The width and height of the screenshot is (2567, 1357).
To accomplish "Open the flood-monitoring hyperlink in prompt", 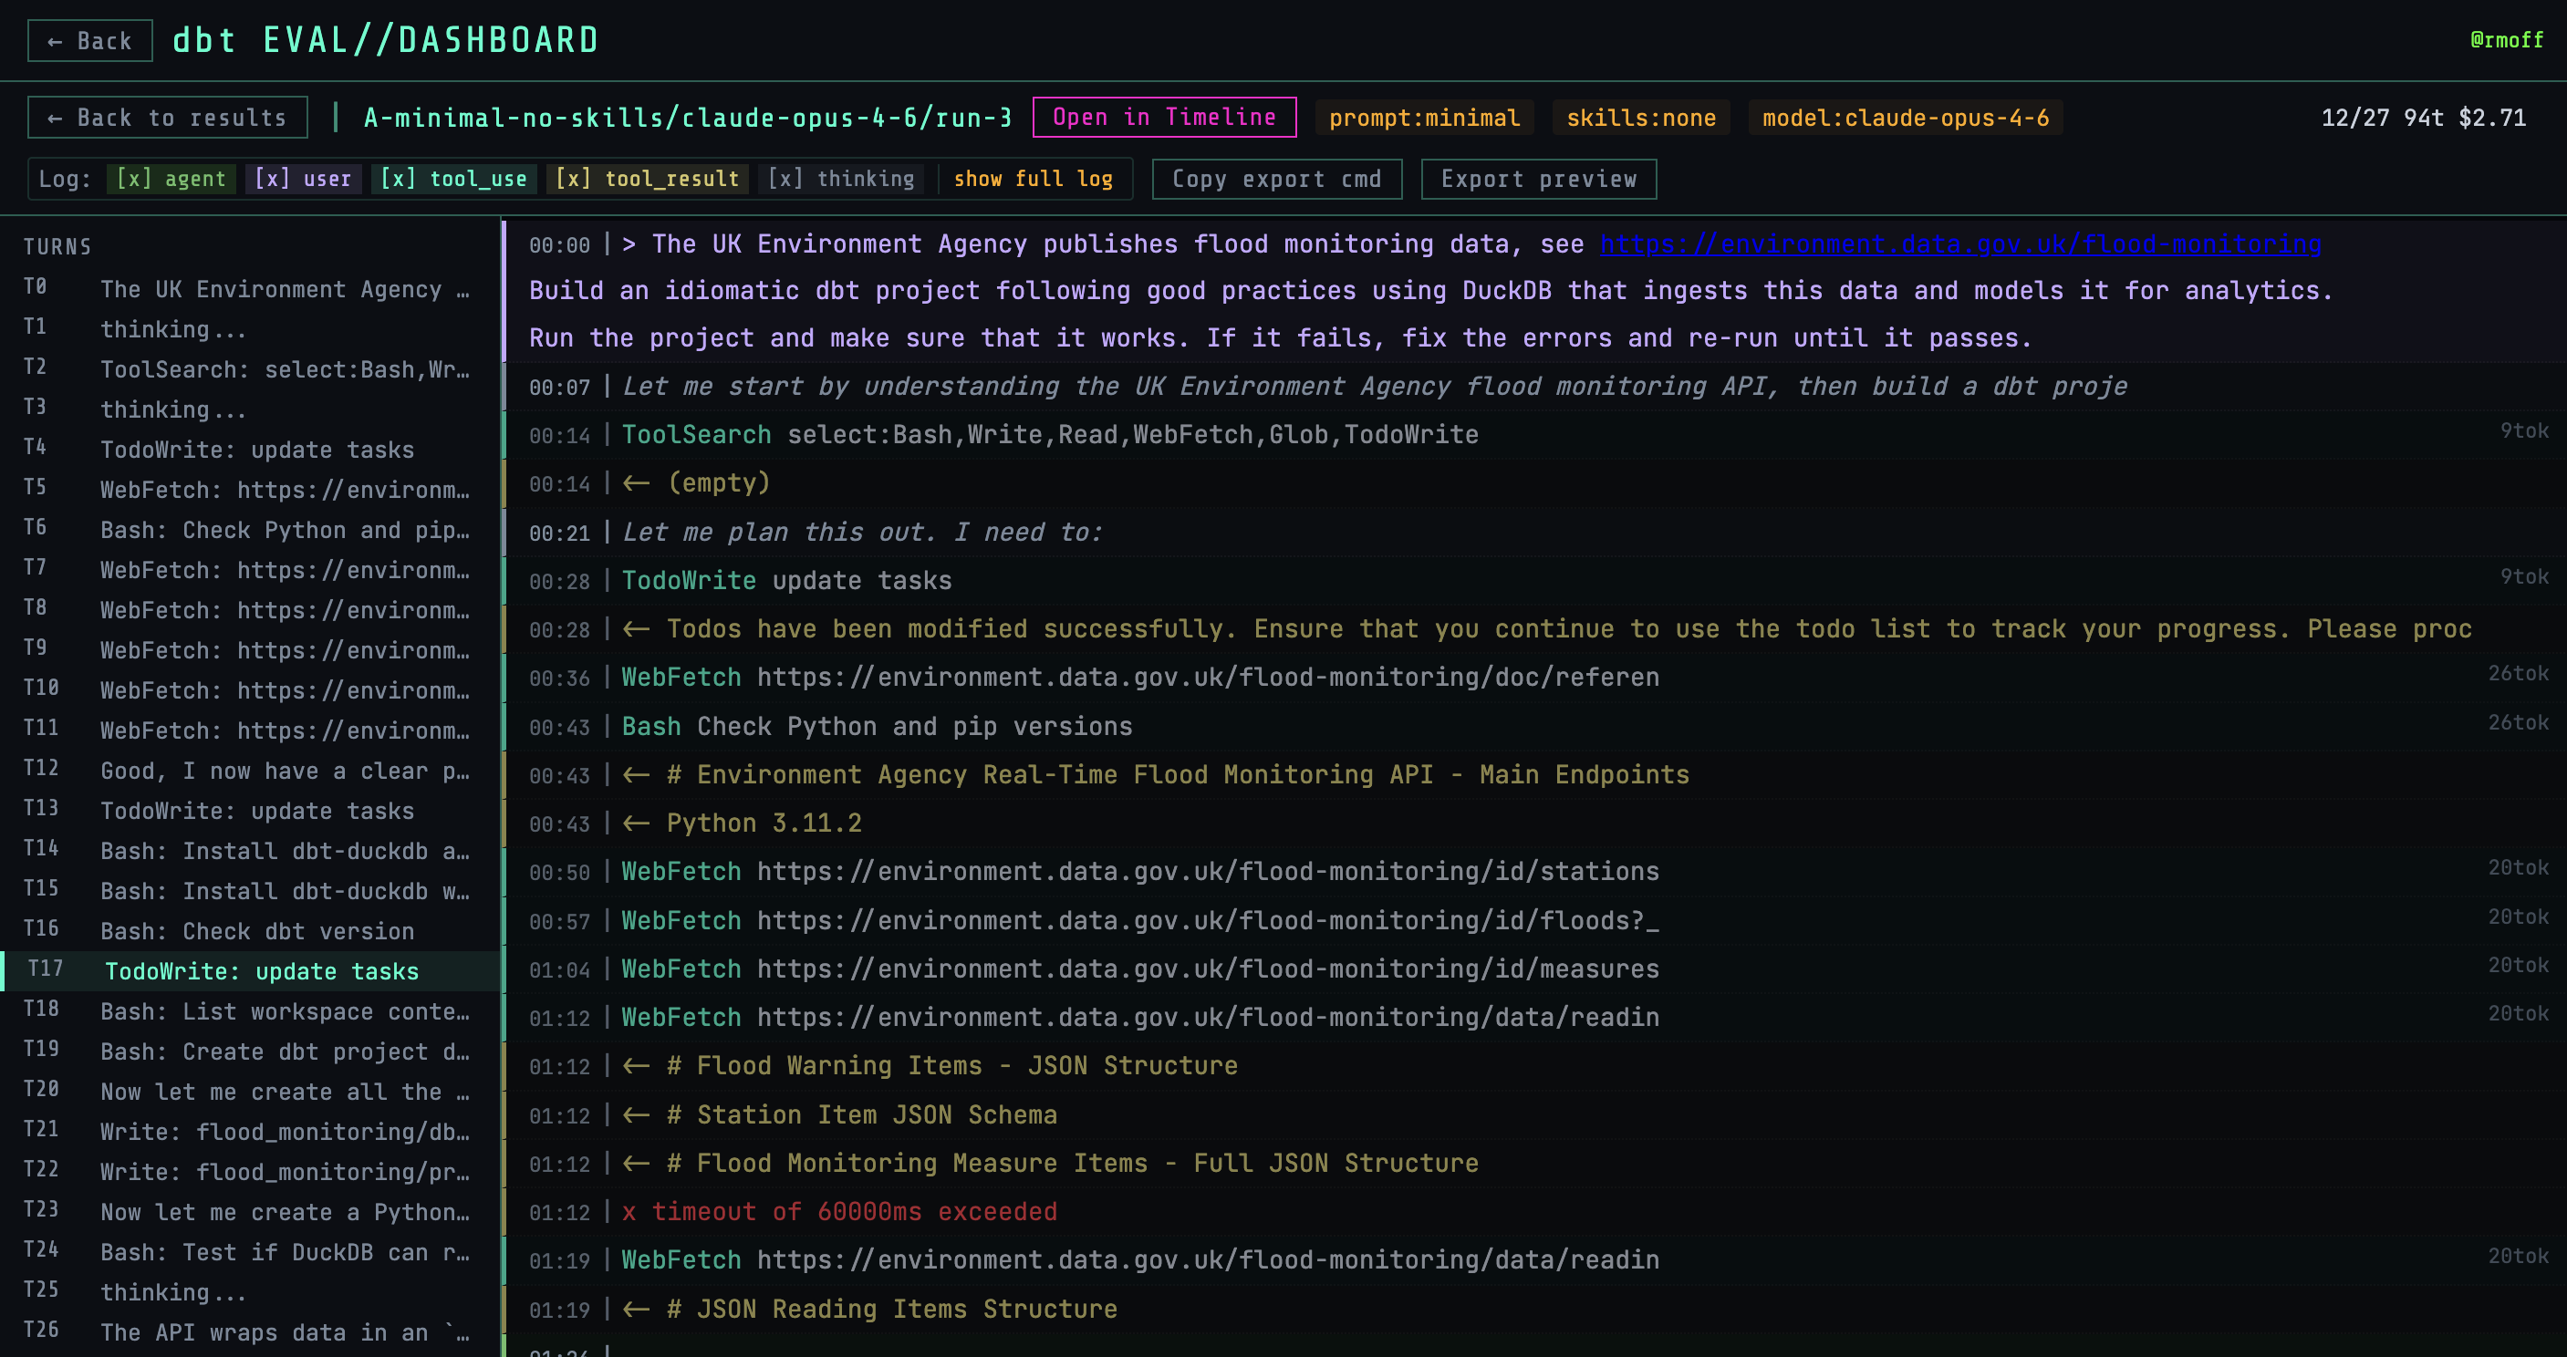I will [x=1959, y=244].
